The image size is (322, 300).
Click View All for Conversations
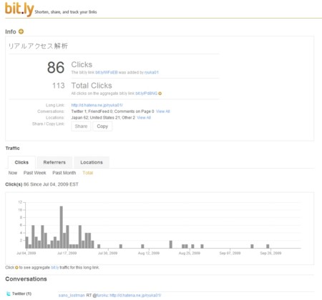[163, 111]
